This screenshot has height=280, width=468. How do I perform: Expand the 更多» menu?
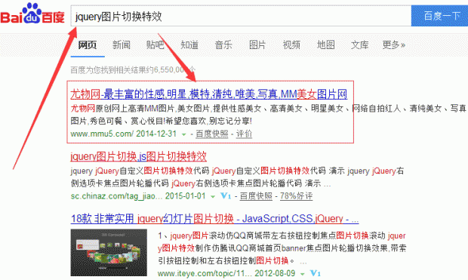[x=394, y=45]
